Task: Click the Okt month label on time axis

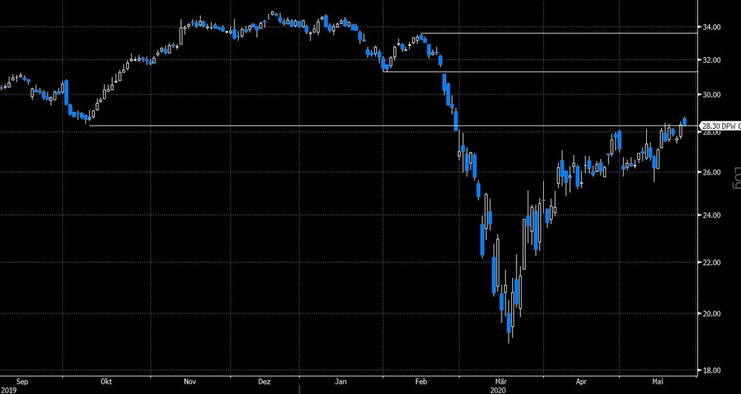Action: pyautogui.click(x=107, y=381)
